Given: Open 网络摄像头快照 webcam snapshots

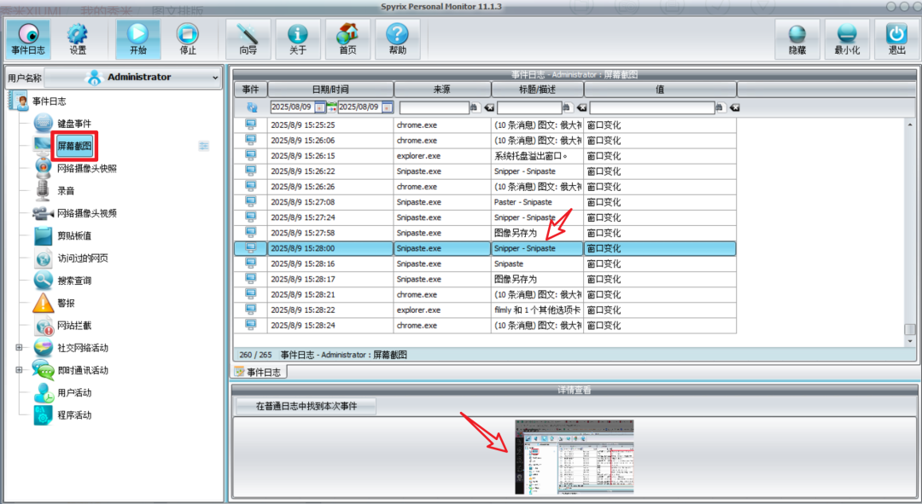Looking at the screenshot, I should (87, 168).
